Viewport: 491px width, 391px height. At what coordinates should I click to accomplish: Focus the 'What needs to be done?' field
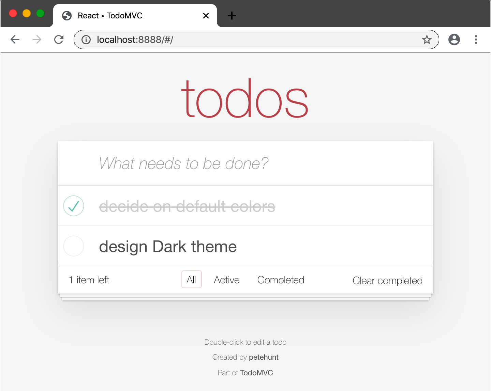pos(245,163)
